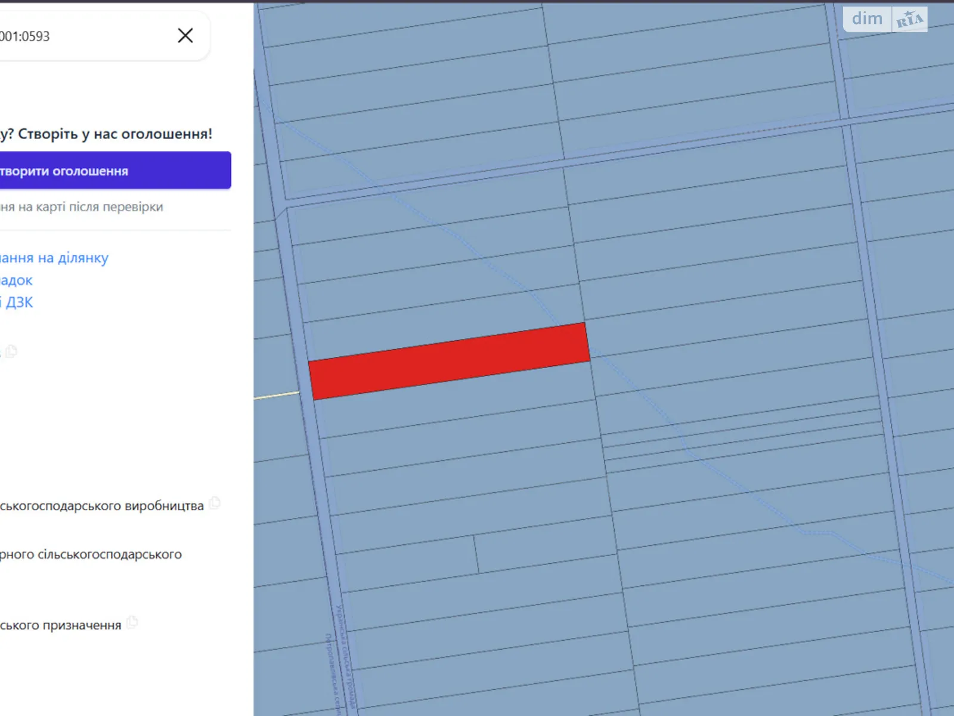The height and width of the screenshot is (716, 954).
Task: Click the yellow line at map's left edge
Action: (x=276, y=395)
